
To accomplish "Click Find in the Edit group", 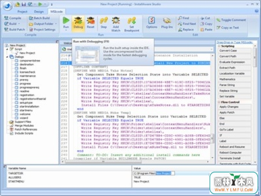I will [x=183, y=18].
